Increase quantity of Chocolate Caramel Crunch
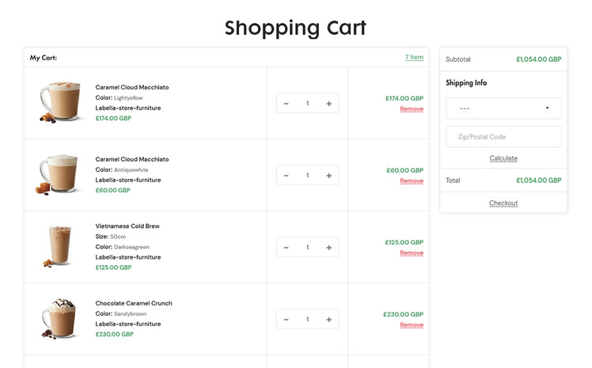592x368 pixels. click(329, 320)
